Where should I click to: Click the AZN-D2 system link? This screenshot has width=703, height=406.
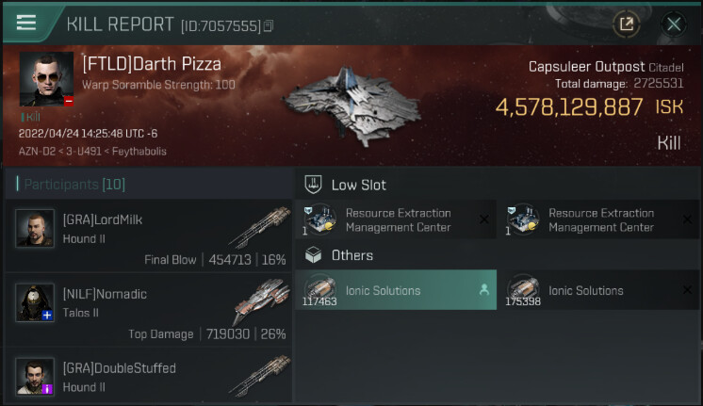tap(34, 151)
